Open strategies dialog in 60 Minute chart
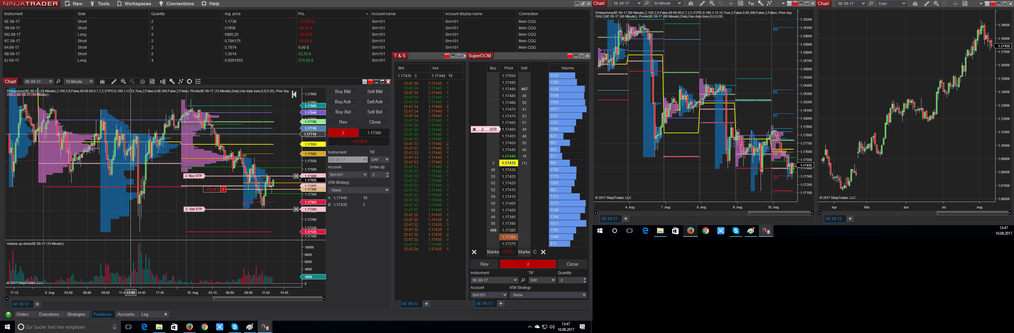Screen dimensions: 1014x333 (770, 3)
